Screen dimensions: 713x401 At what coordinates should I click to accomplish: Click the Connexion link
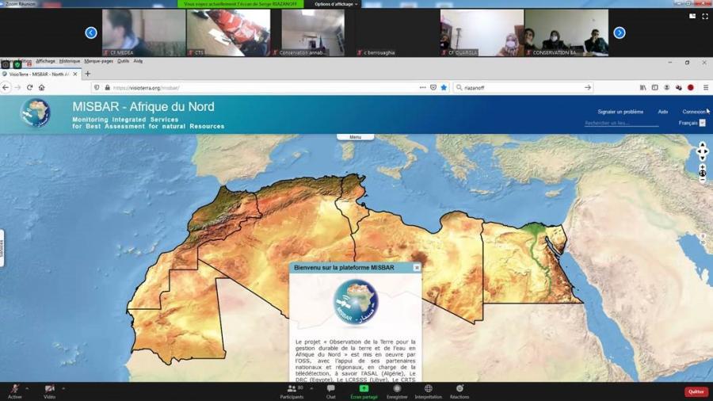(x=694, y=112)
